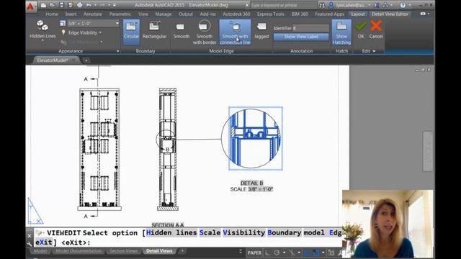This screenshot has height=259, width=461.
Task: Select the circular Detail B view
Action: coord(251,139)
